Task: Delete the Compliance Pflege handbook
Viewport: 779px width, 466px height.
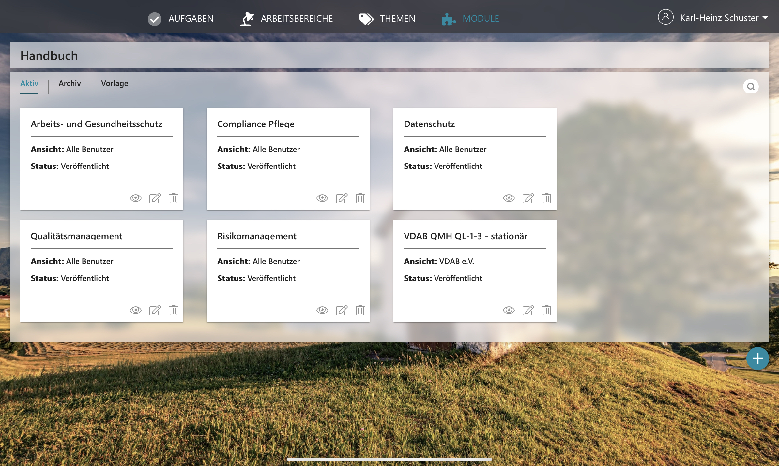Action: (360, 198)
